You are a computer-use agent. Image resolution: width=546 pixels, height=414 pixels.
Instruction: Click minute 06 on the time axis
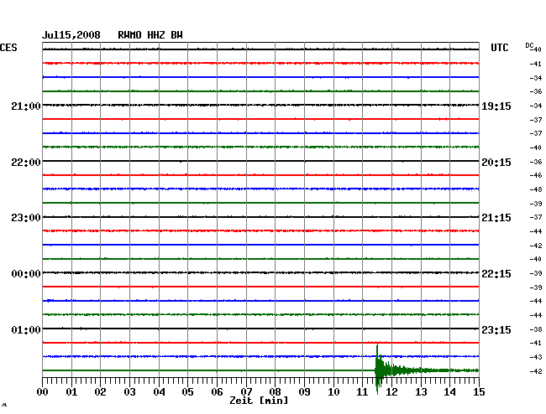click(x=217, y=391)
